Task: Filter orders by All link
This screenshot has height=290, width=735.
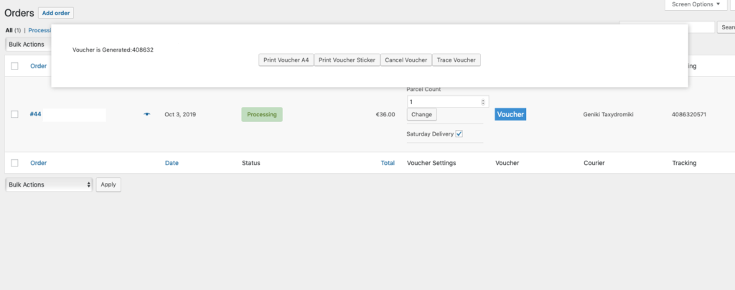Action: tap(9, 30)
